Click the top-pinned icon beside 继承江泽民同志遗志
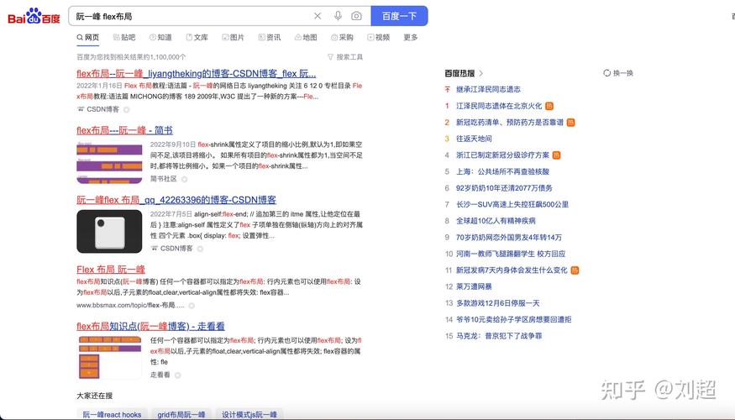The width and height of the screenshot is (735, 420). point(447,89)
